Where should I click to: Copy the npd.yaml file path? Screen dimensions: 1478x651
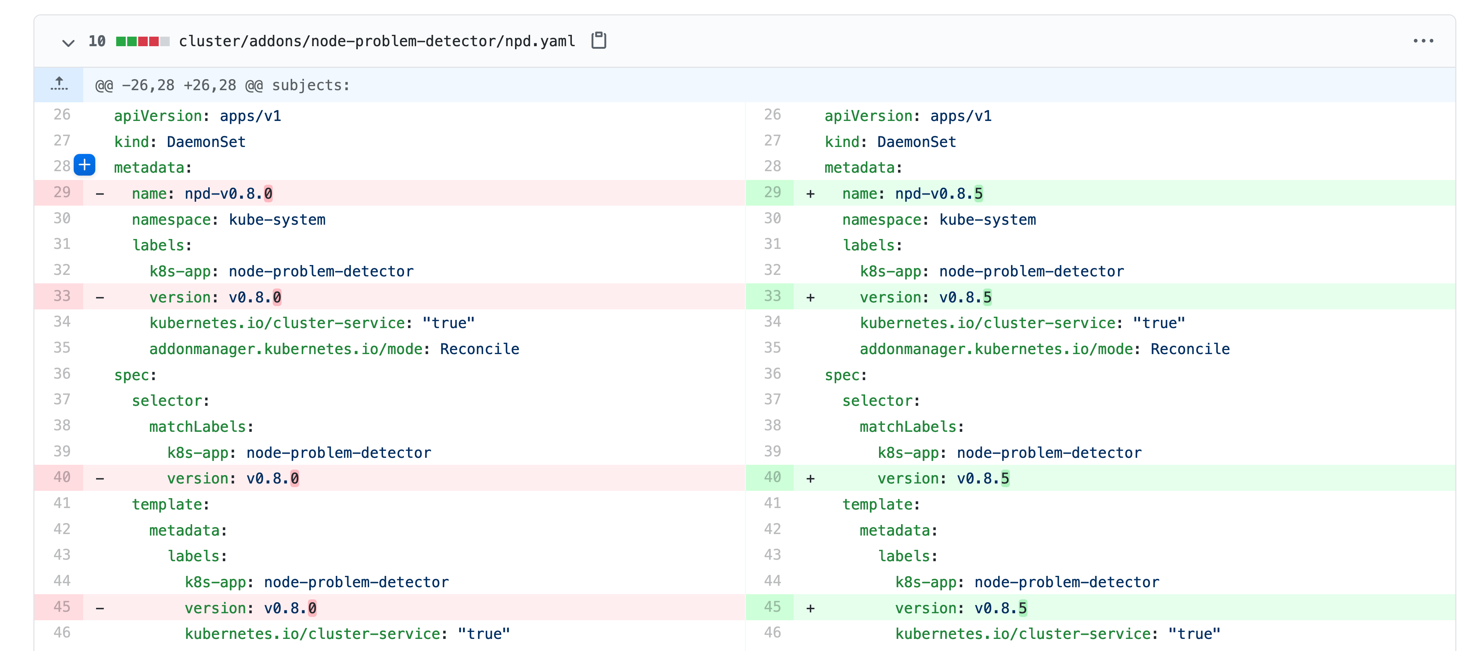[x=599, y=41]
